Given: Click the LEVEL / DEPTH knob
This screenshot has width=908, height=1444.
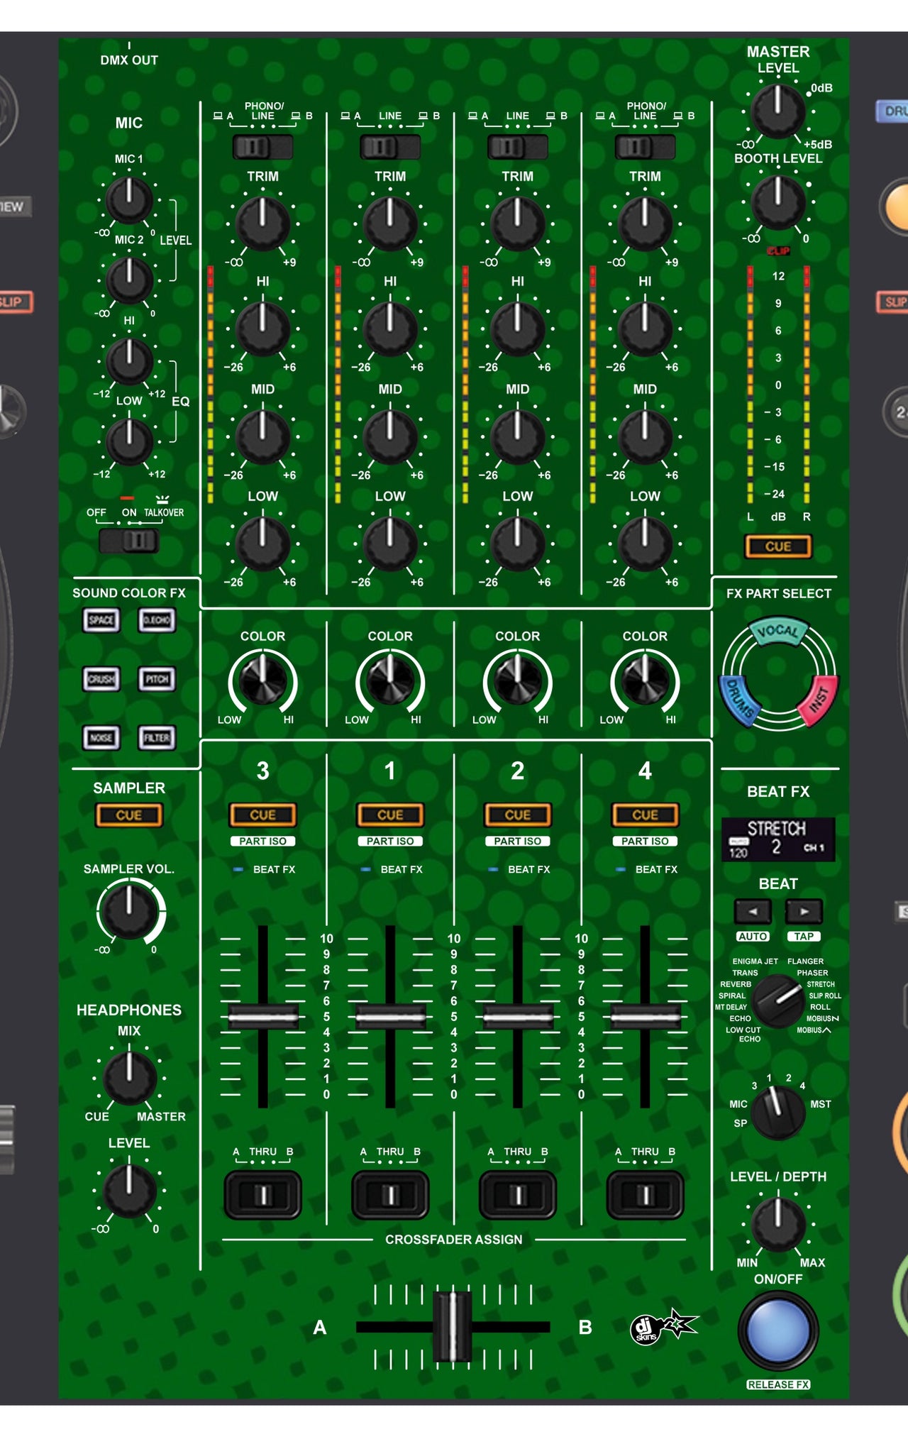Looking at the screenshot, I should click(x=778, y=1225).
